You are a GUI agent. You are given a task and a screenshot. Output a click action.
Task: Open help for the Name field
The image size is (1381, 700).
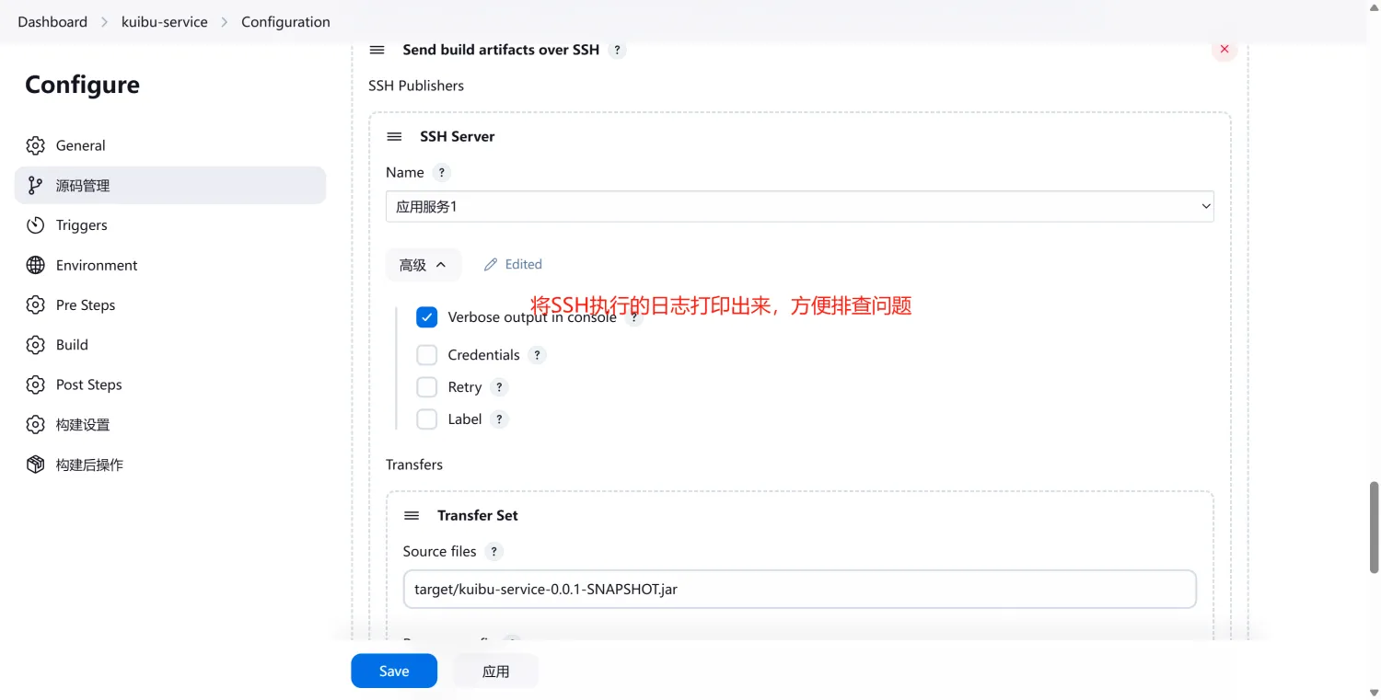442,173
